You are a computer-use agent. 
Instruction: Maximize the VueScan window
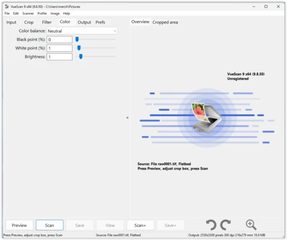(x=266, y=7)
